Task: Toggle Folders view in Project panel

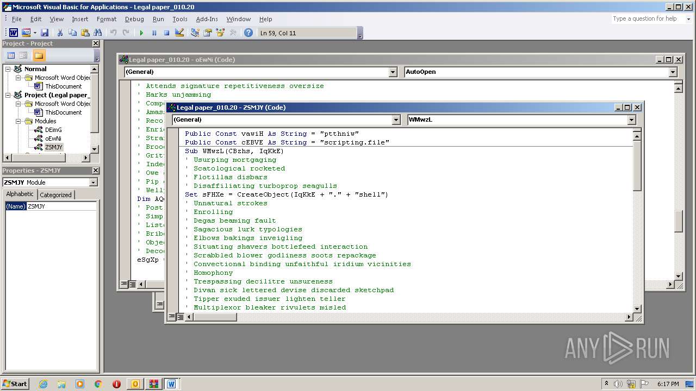Action: coord(39,55)
